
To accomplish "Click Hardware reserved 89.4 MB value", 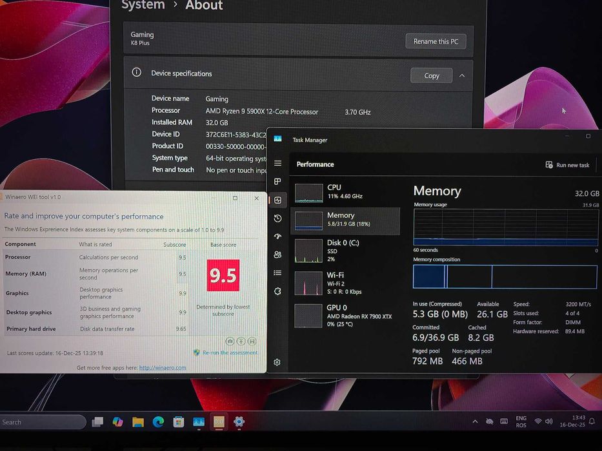I will 575,331.
